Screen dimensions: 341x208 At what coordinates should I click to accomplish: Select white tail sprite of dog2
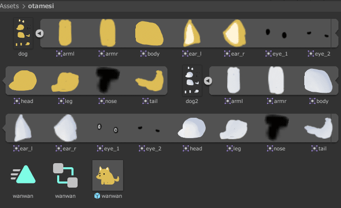[318, 128]
